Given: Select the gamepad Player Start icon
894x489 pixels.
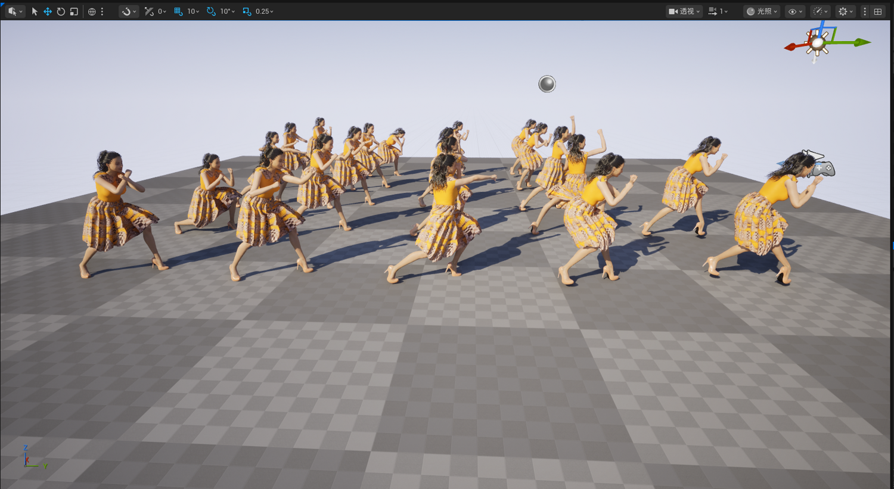Looking at the screenshot, I should [x=822, y=169].
